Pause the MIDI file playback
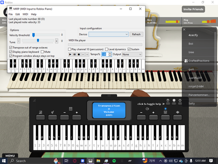This screenshot has height=164, width=218. 75,54
